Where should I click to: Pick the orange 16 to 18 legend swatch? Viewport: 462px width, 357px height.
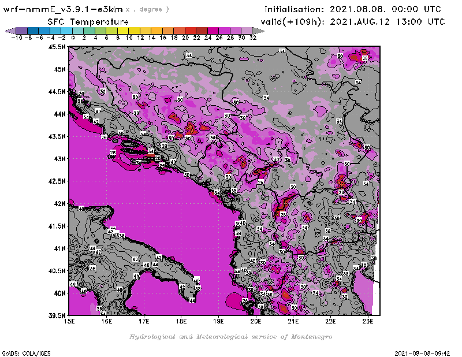[168, 31]
